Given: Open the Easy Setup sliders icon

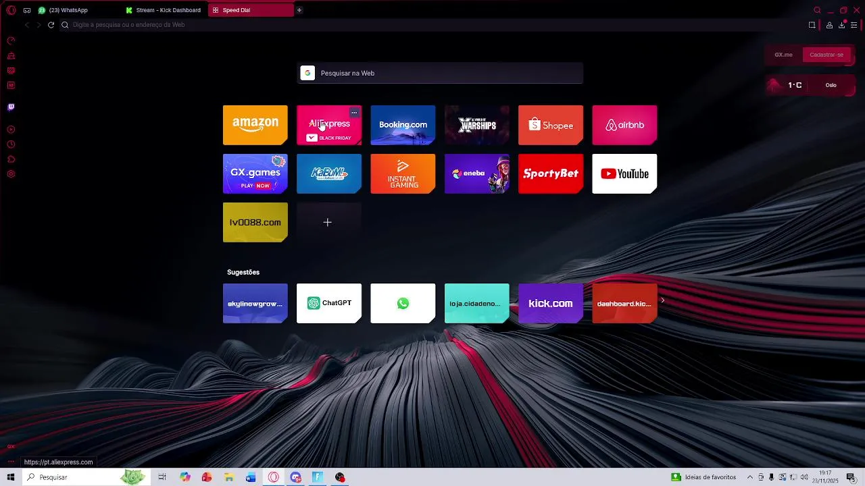Looking at the screenshot, I should (854, 25).
